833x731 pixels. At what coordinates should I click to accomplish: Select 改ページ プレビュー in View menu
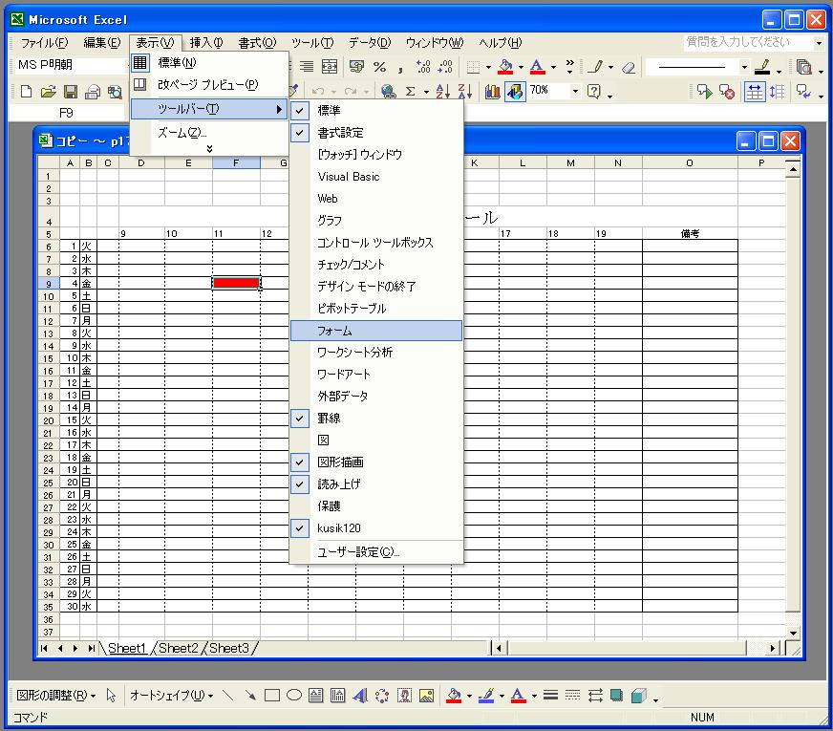click(x=209, y=84)
